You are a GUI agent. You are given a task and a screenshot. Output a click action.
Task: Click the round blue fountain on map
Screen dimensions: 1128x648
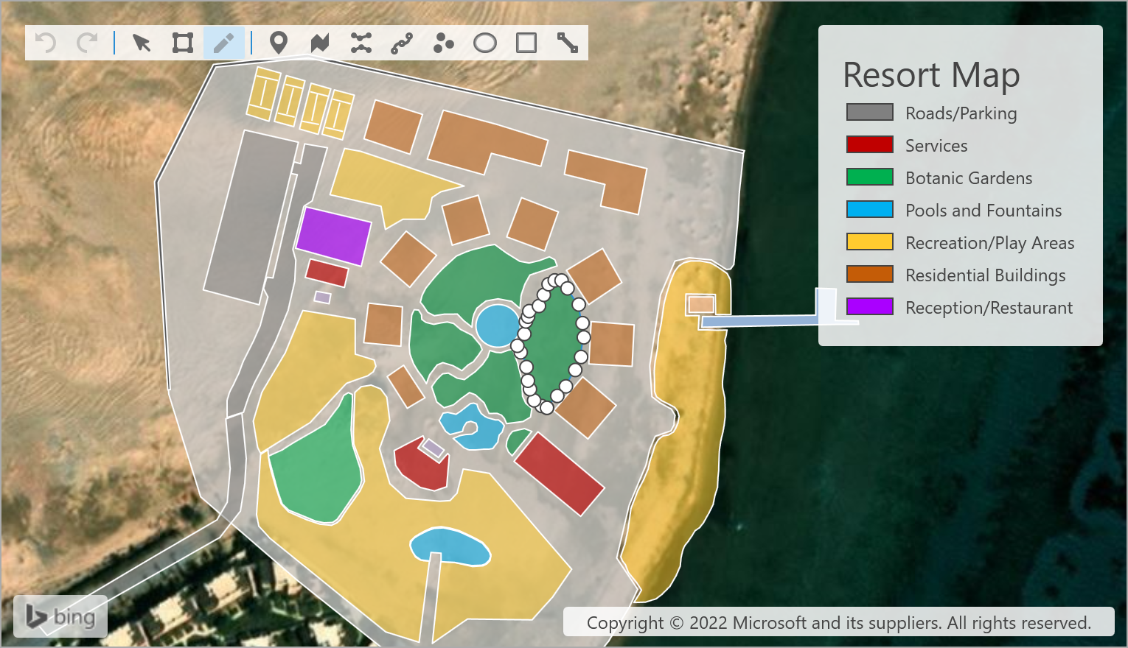click(x=497, y=325)
